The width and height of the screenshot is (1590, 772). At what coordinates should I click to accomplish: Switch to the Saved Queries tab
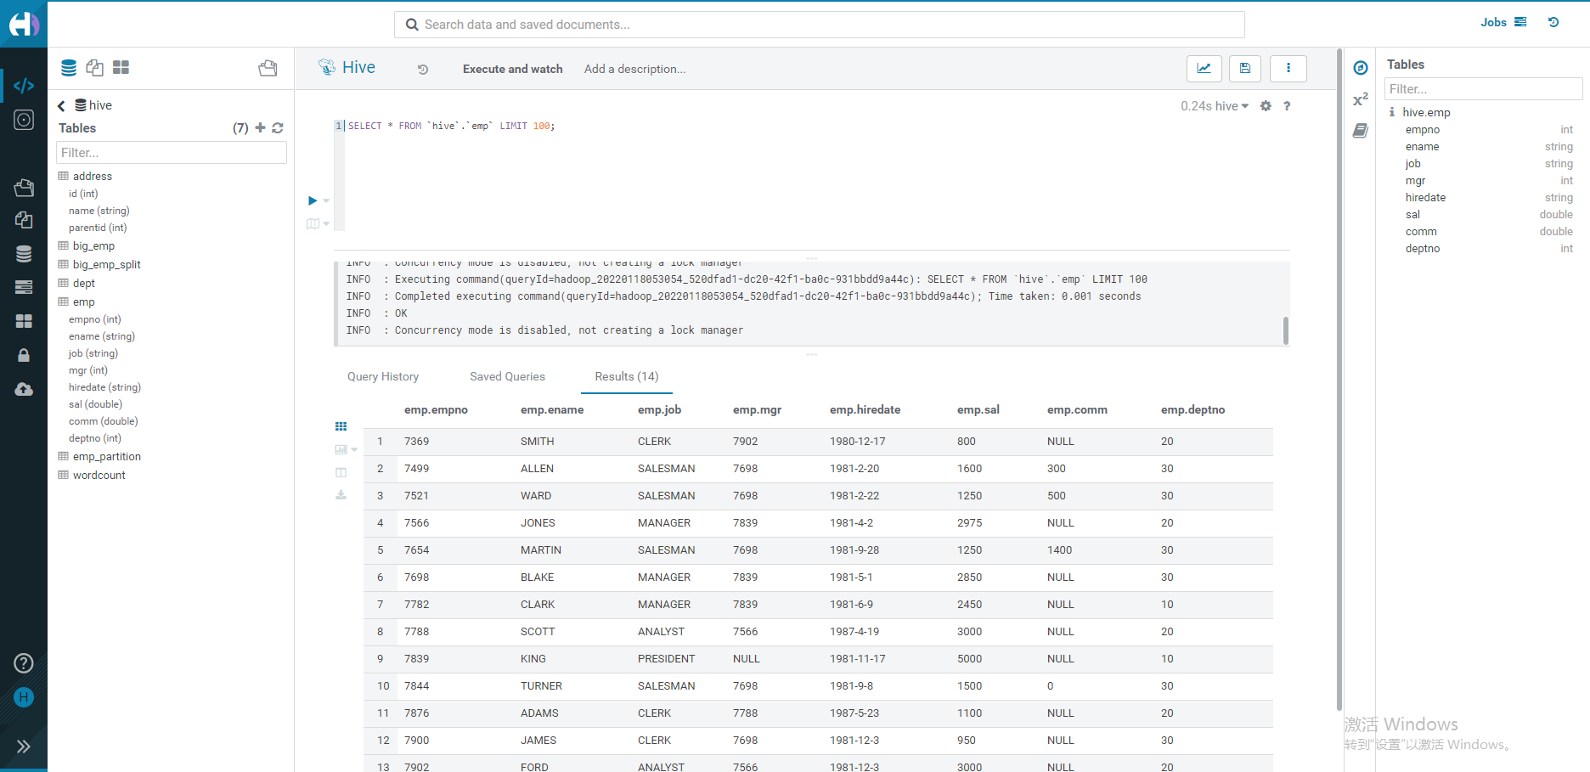[x=507, y=376]
